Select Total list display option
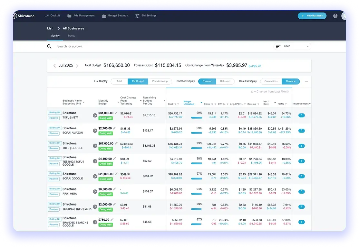 119,81
